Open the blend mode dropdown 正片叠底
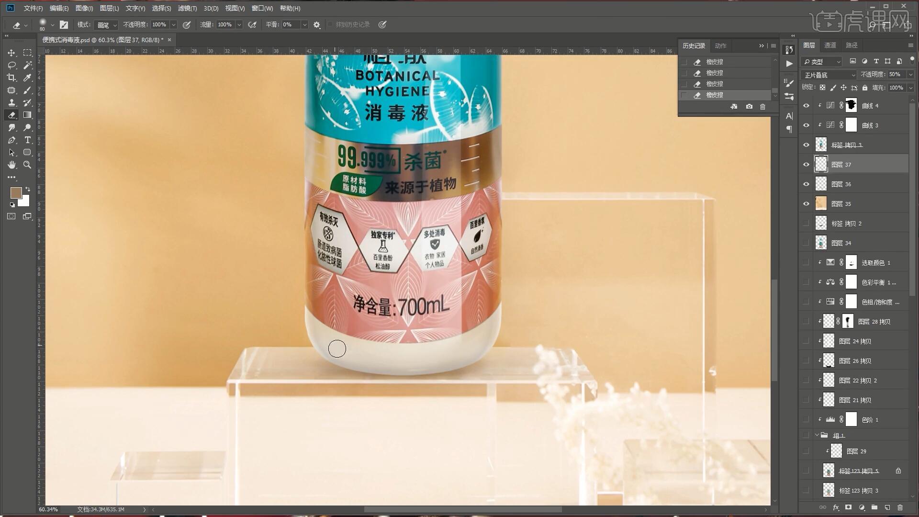Viewport: 919px width, 517px height. coord(829,75)
